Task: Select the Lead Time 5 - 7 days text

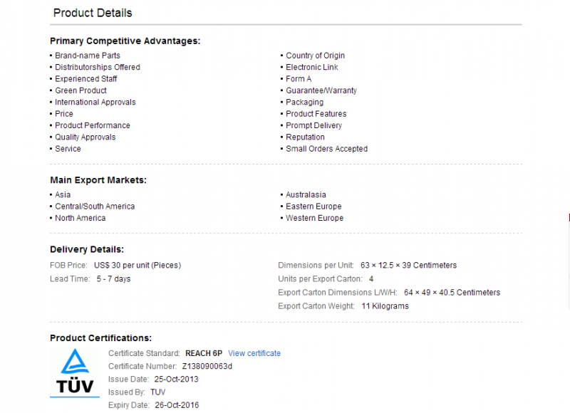Action: pos(113,279)
